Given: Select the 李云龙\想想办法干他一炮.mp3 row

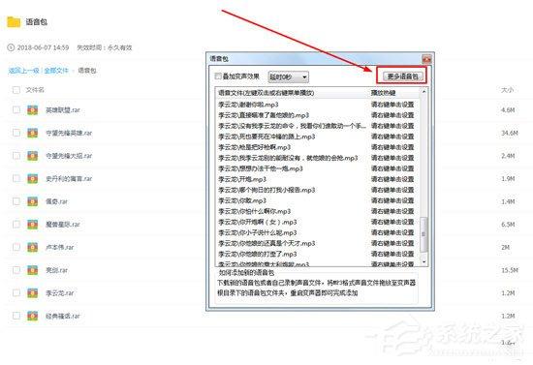Looking at the screenshot, I should coord(318,168).
